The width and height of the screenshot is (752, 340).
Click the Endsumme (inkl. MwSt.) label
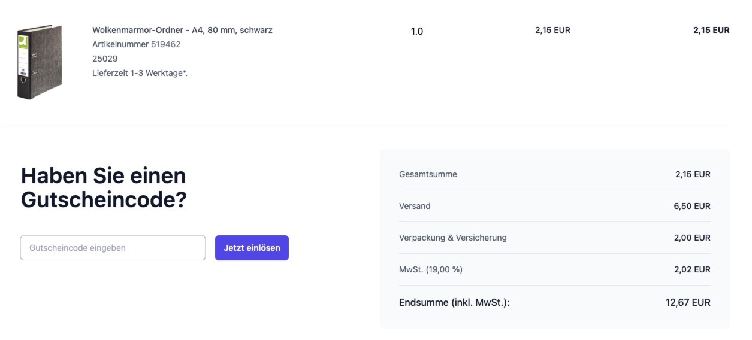point(454,302)
